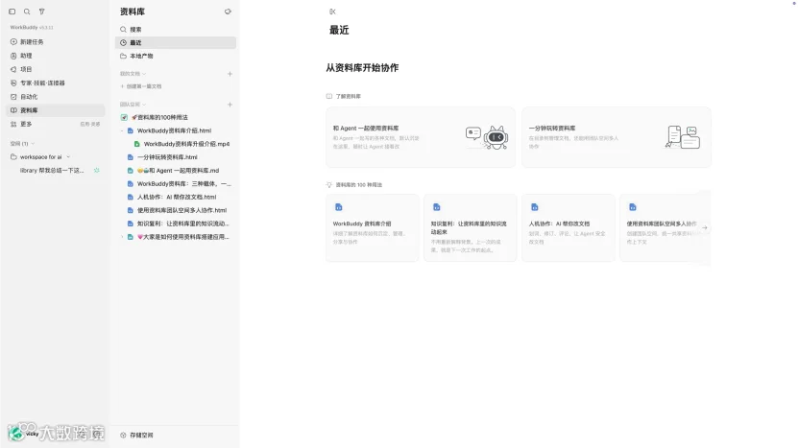Select 资料库 in the left sidebar
799x448 pixels.
pyautogui.click(x=55, y=110)
